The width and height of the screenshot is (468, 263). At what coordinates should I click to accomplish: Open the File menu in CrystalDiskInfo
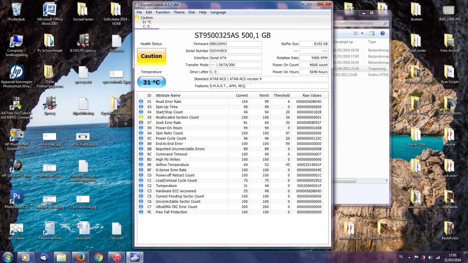click(x=139, y=12)
